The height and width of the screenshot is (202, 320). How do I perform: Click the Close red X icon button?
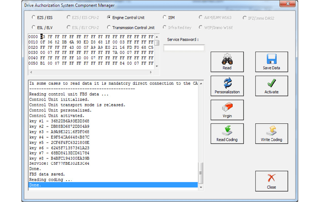(271, 178)
